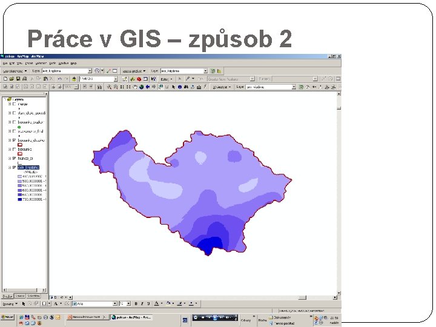Click the Bold formatting button
Image resolution: width=436 pixels, height=327 pixels.
coord(136,303)
